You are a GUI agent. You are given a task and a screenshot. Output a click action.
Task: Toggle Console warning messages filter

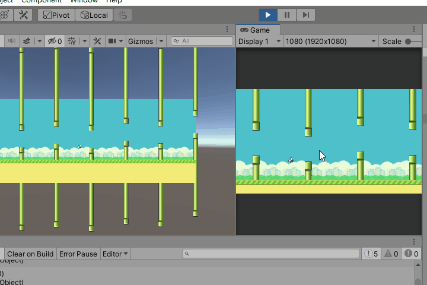pyautogui.click(x=391, y=254)
